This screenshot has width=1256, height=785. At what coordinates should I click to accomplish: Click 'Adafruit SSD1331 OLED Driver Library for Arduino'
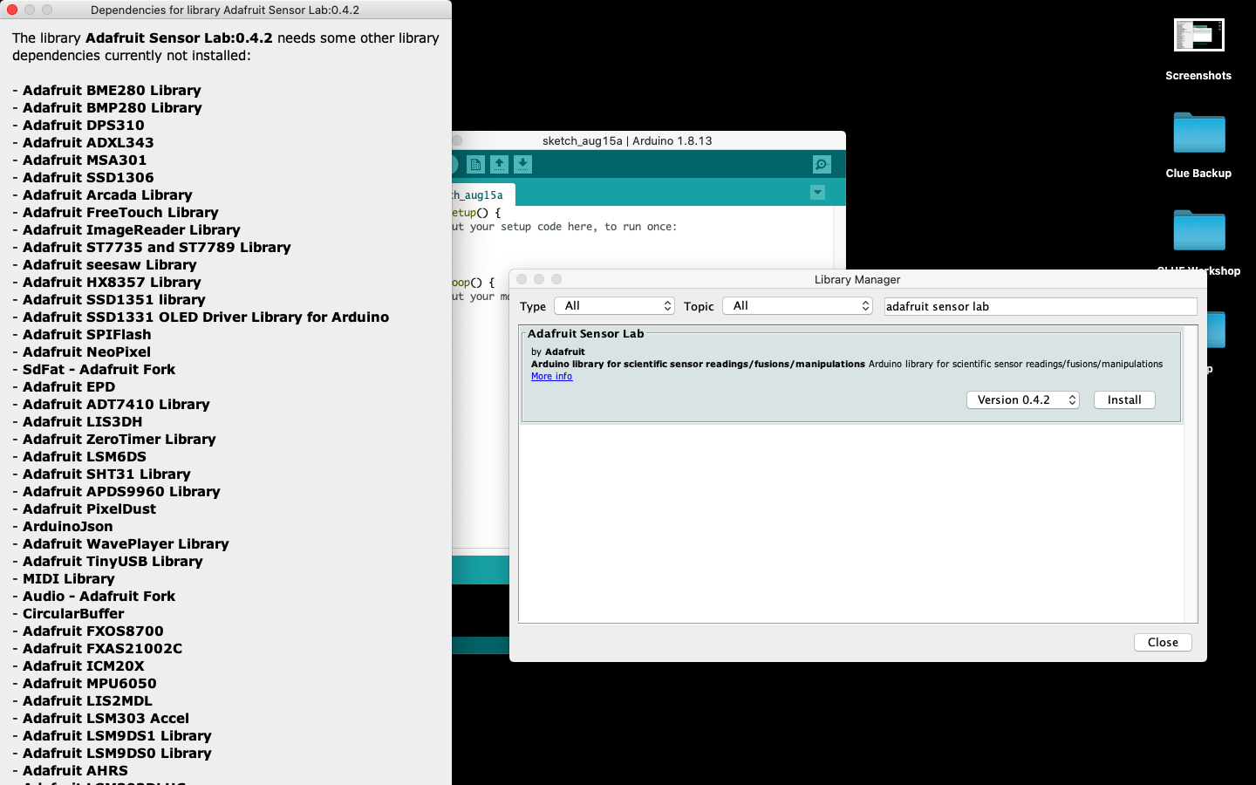[206, 317]
